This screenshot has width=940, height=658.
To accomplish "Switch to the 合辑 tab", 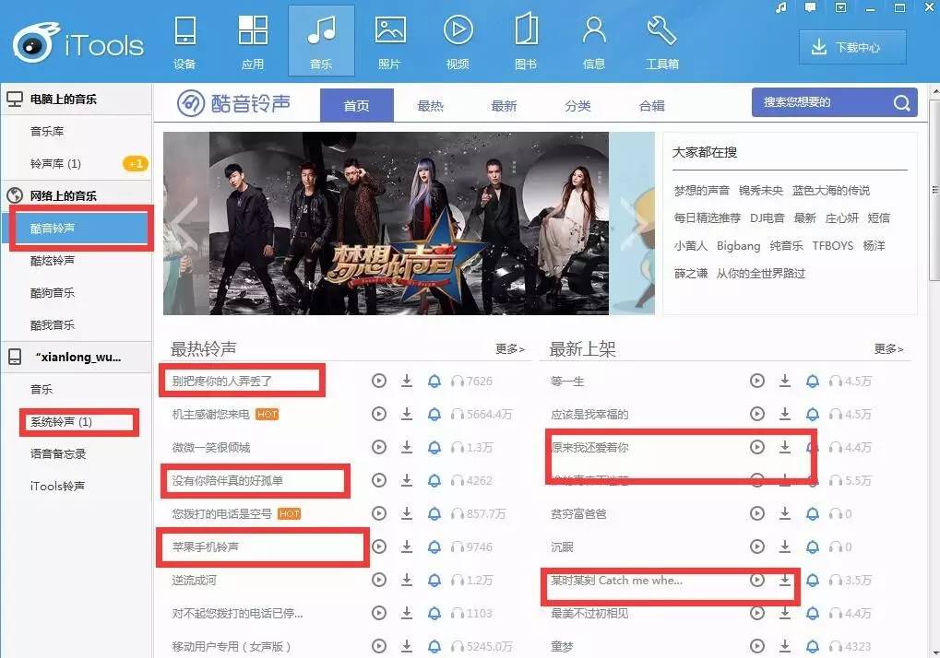I will [x=651, y=106].
